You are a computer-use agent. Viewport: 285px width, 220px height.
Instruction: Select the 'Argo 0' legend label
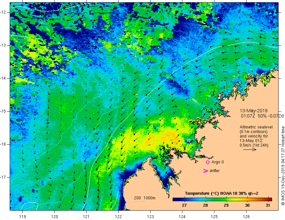pyautogui.click(x=218, y=162)
